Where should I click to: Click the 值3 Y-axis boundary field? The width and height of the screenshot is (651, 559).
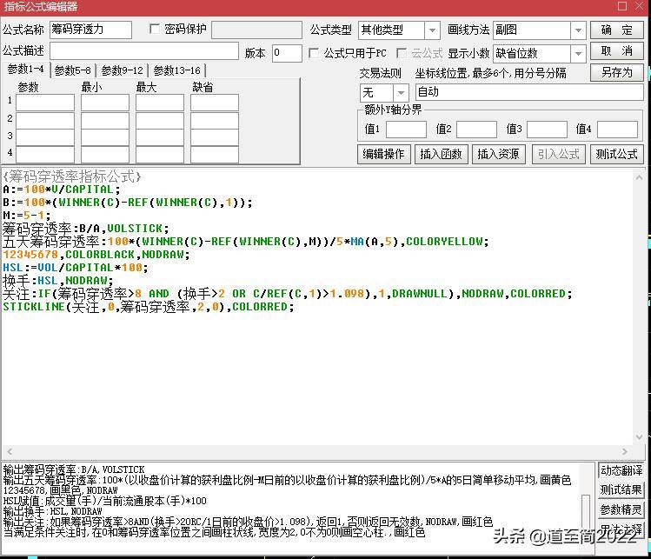548,130
